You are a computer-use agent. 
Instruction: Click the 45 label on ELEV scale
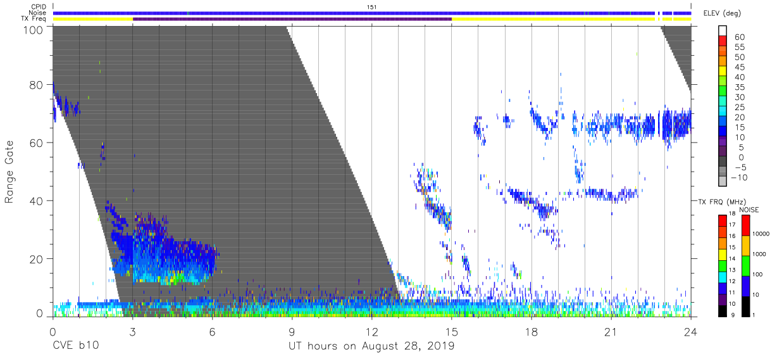tap(738, 67)
